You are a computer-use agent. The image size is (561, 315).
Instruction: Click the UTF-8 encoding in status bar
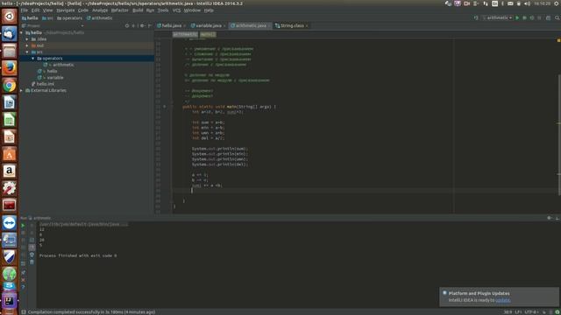point(531,312)
